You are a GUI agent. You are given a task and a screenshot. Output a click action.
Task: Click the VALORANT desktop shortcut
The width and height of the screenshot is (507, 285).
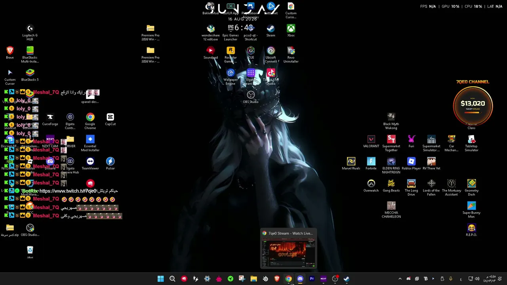pos(371,141)
